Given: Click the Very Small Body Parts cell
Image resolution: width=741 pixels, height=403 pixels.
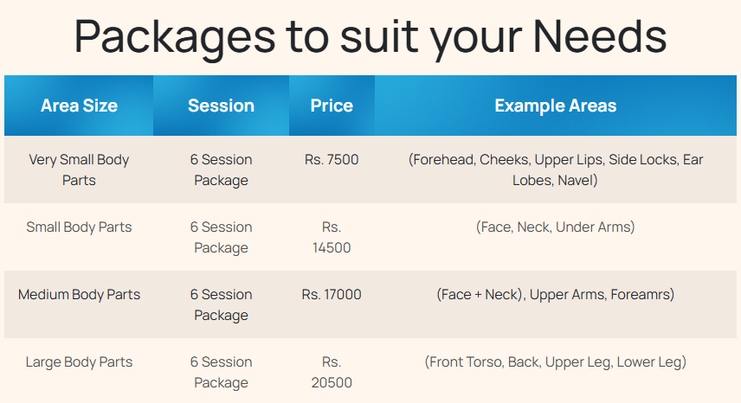Looking at the screenshot, I should tap(79, 170).
